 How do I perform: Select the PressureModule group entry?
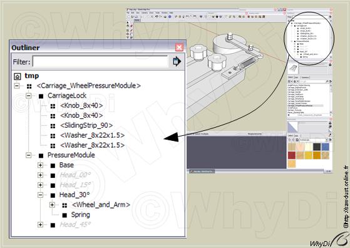coord(71,155)
